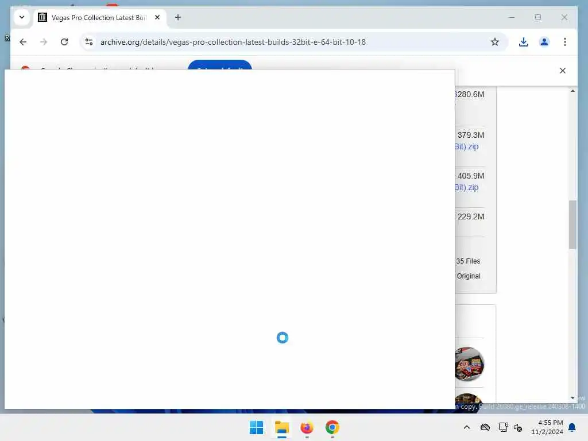588x441 pixels.
Task: Open the clock and date flyout
Action: (x=547, y=427)
